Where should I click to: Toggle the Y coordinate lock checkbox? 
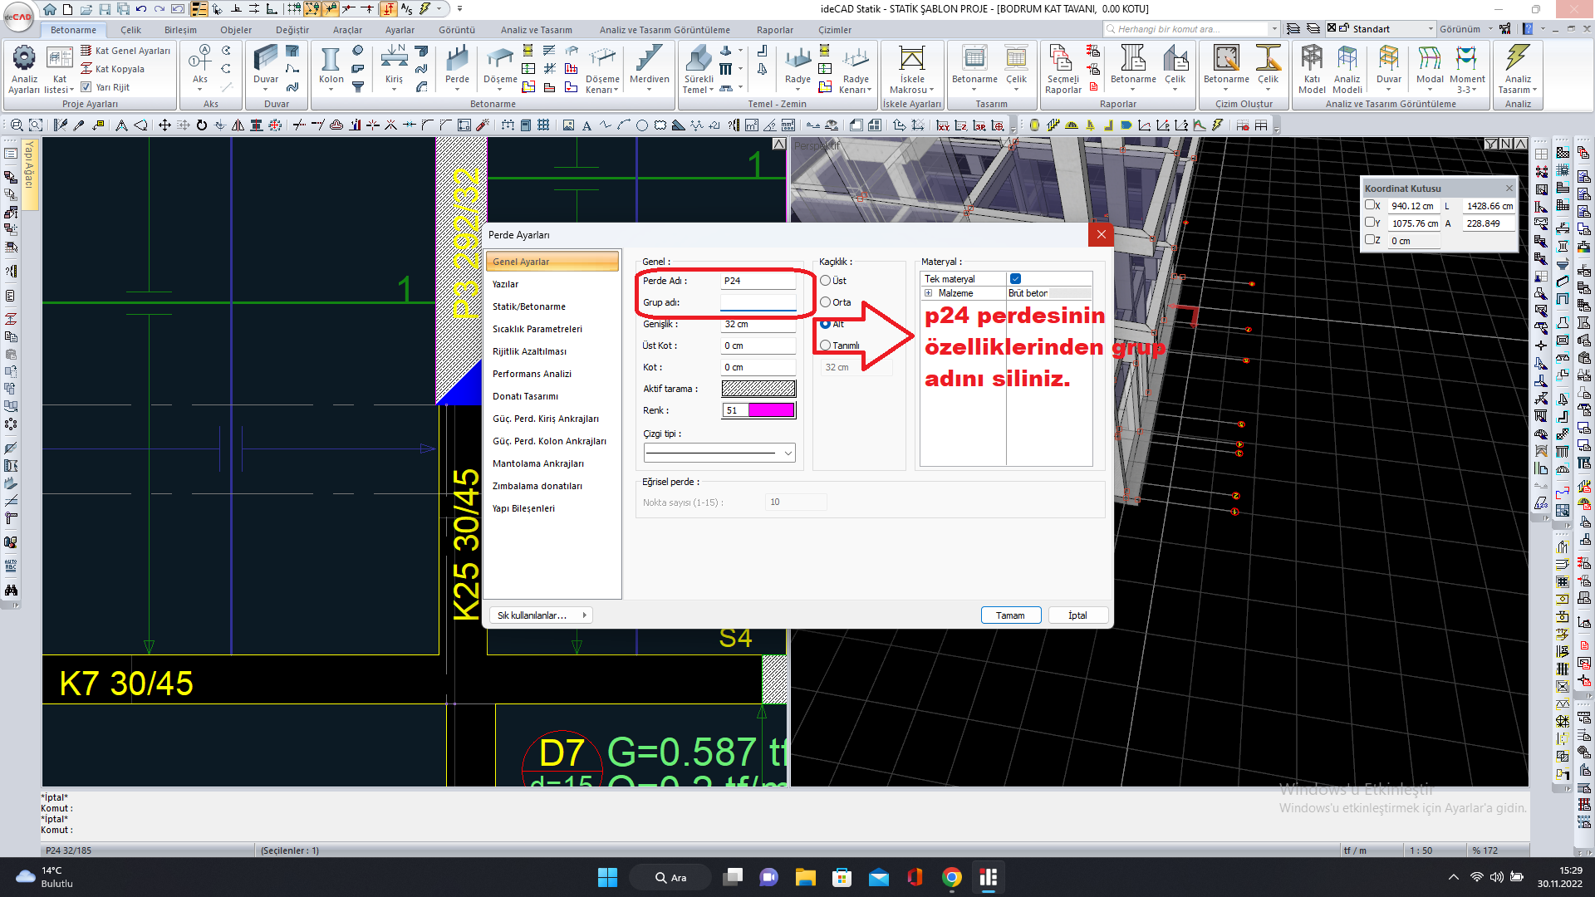[1370, 223]
